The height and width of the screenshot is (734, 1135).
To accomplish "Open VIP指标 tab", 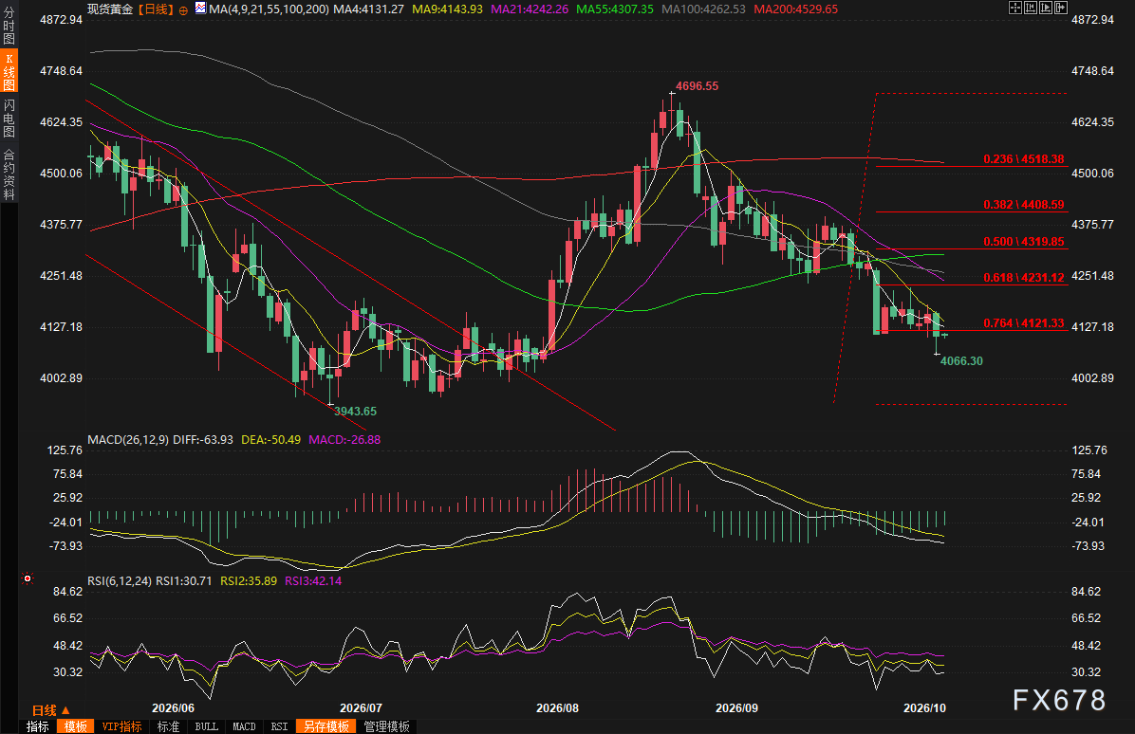I will pos(121,726).
